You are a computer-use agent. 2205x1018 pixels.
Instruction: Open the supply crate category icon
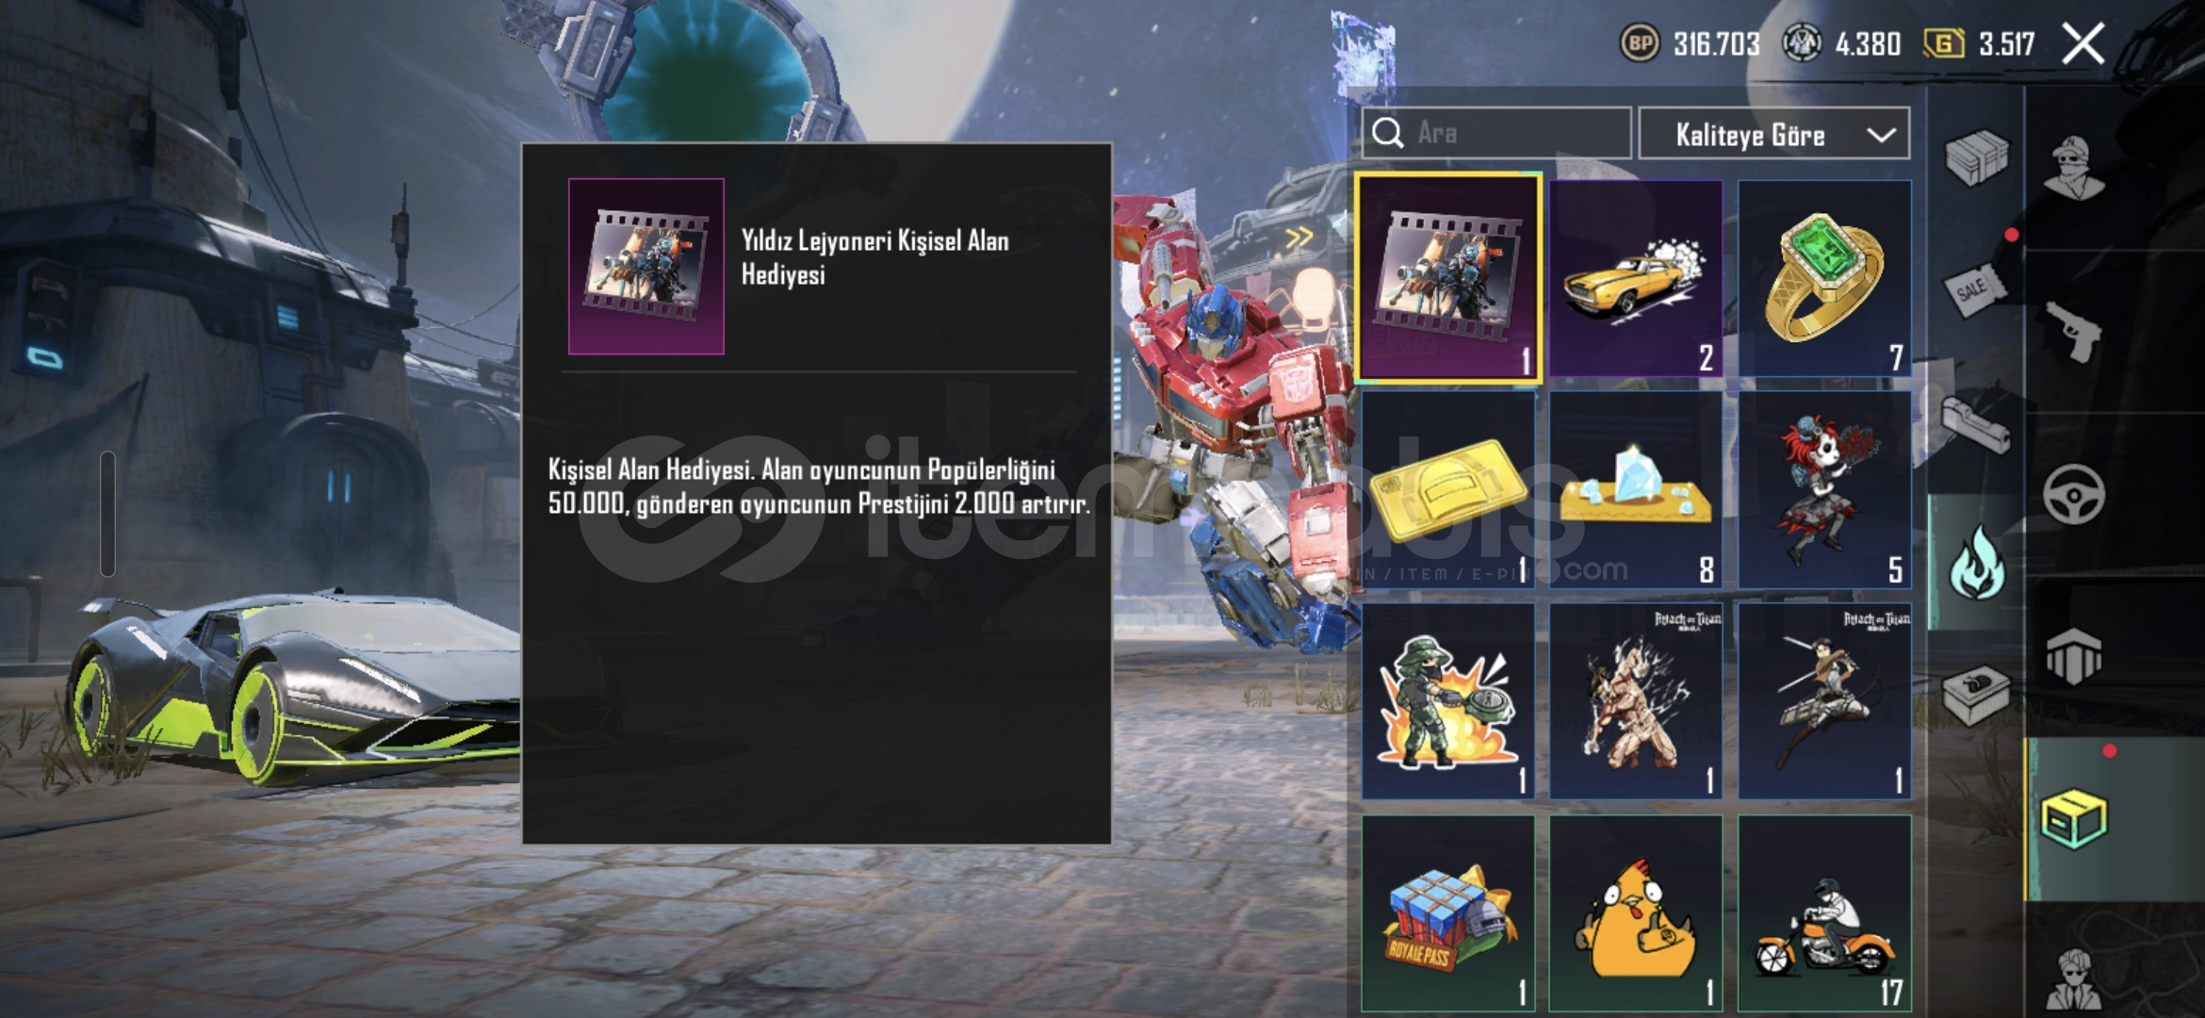tap(1977, 156)
